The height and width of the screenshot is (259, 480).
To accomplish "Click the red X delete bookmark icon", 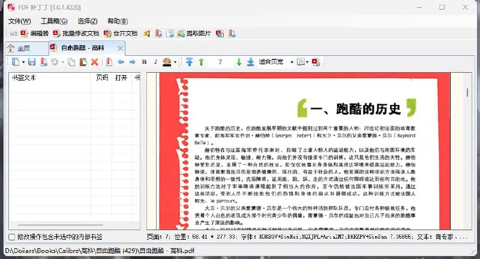I will tap(94, 62).
